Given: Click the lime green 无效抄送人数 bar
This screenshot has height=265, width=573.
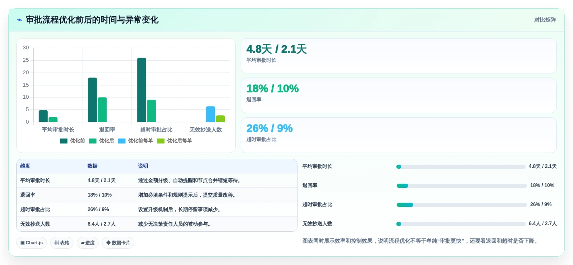Looking at the screenshot, I should tap(220, 119).
